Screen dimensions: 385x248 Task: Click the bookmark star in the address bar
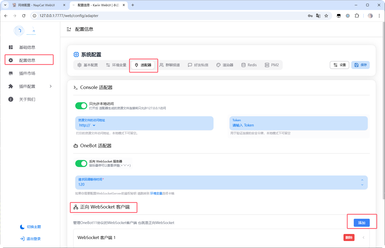tap(326, 15)
